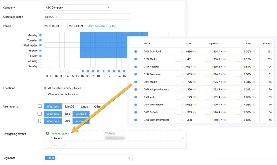Enable the hour 03 checkbox

[x=62, y=71]
